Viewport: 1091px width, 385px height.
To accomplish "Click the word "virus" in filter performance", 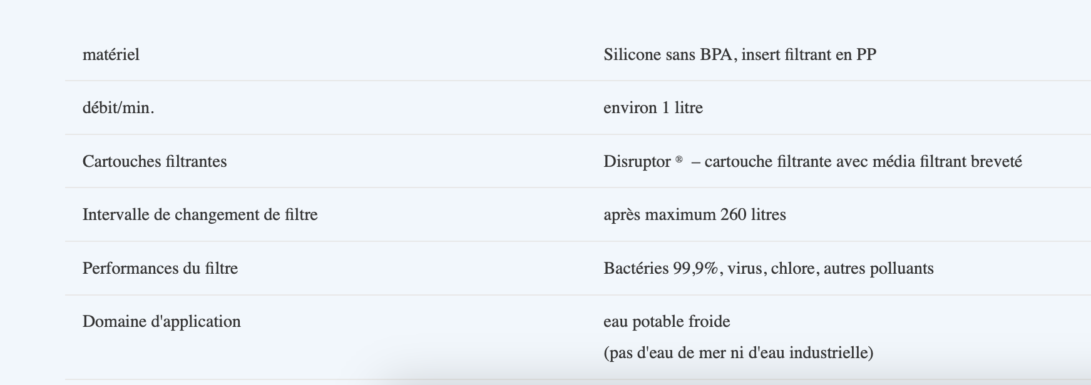I will (744, 269).
